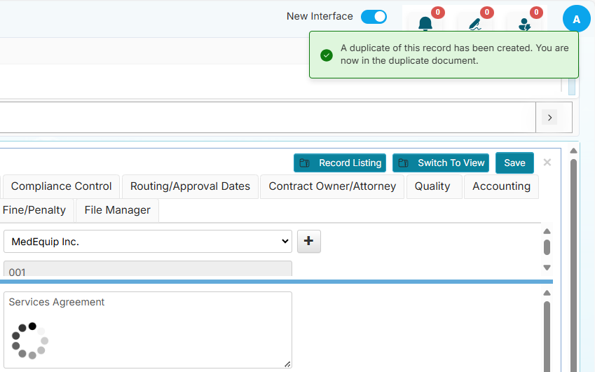The image size is (595, 372).
Task: Toggle the New Interface switch
Action: (374, 16)
